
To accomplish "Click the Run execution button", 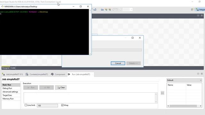I will [x=31, y=88].
